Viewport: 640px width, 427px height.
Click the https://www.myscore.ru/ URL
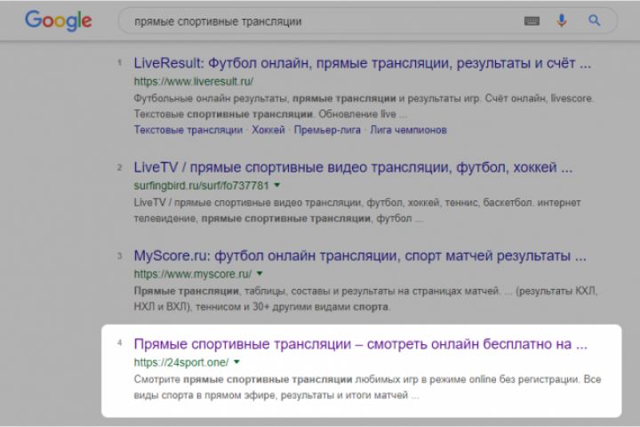[193, 274]
